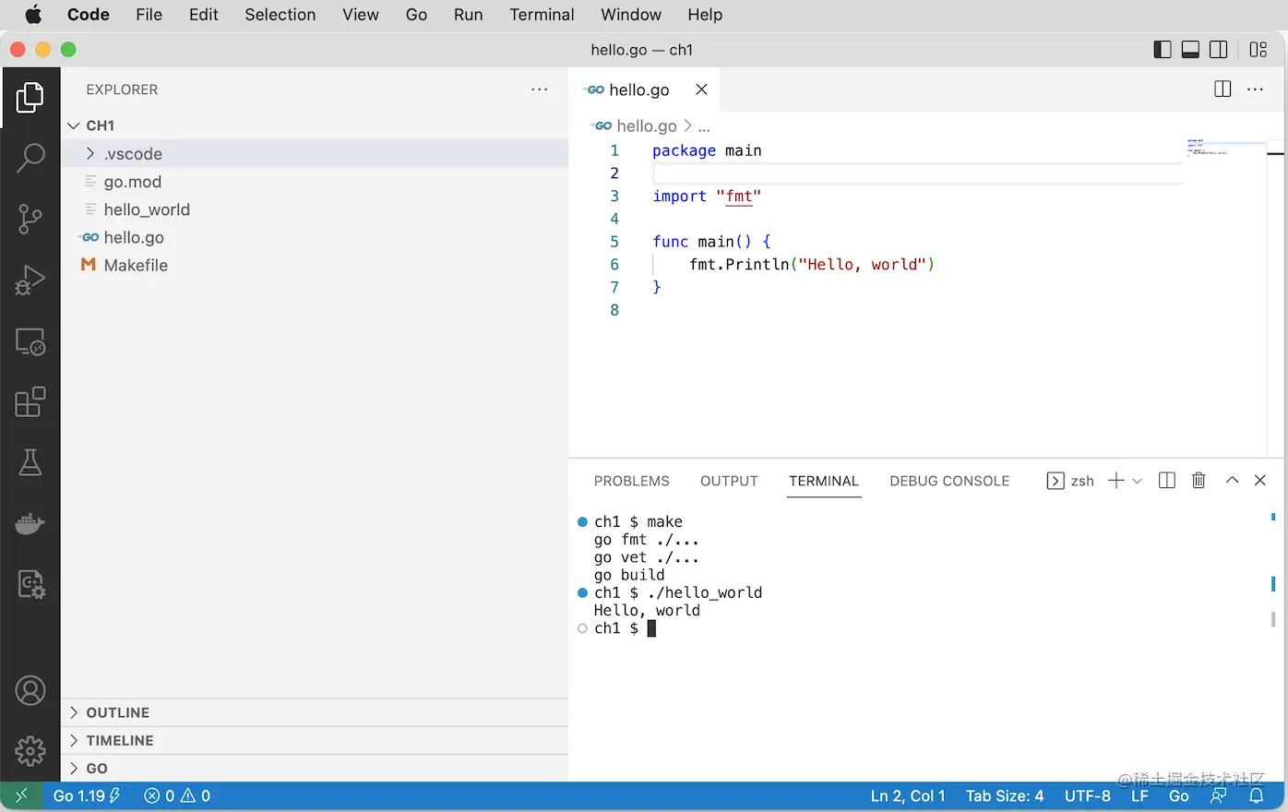Switch to the PROBLEMS tab
The height and width of the screenshot is (812, 1288).
click(x=631, y=481)
